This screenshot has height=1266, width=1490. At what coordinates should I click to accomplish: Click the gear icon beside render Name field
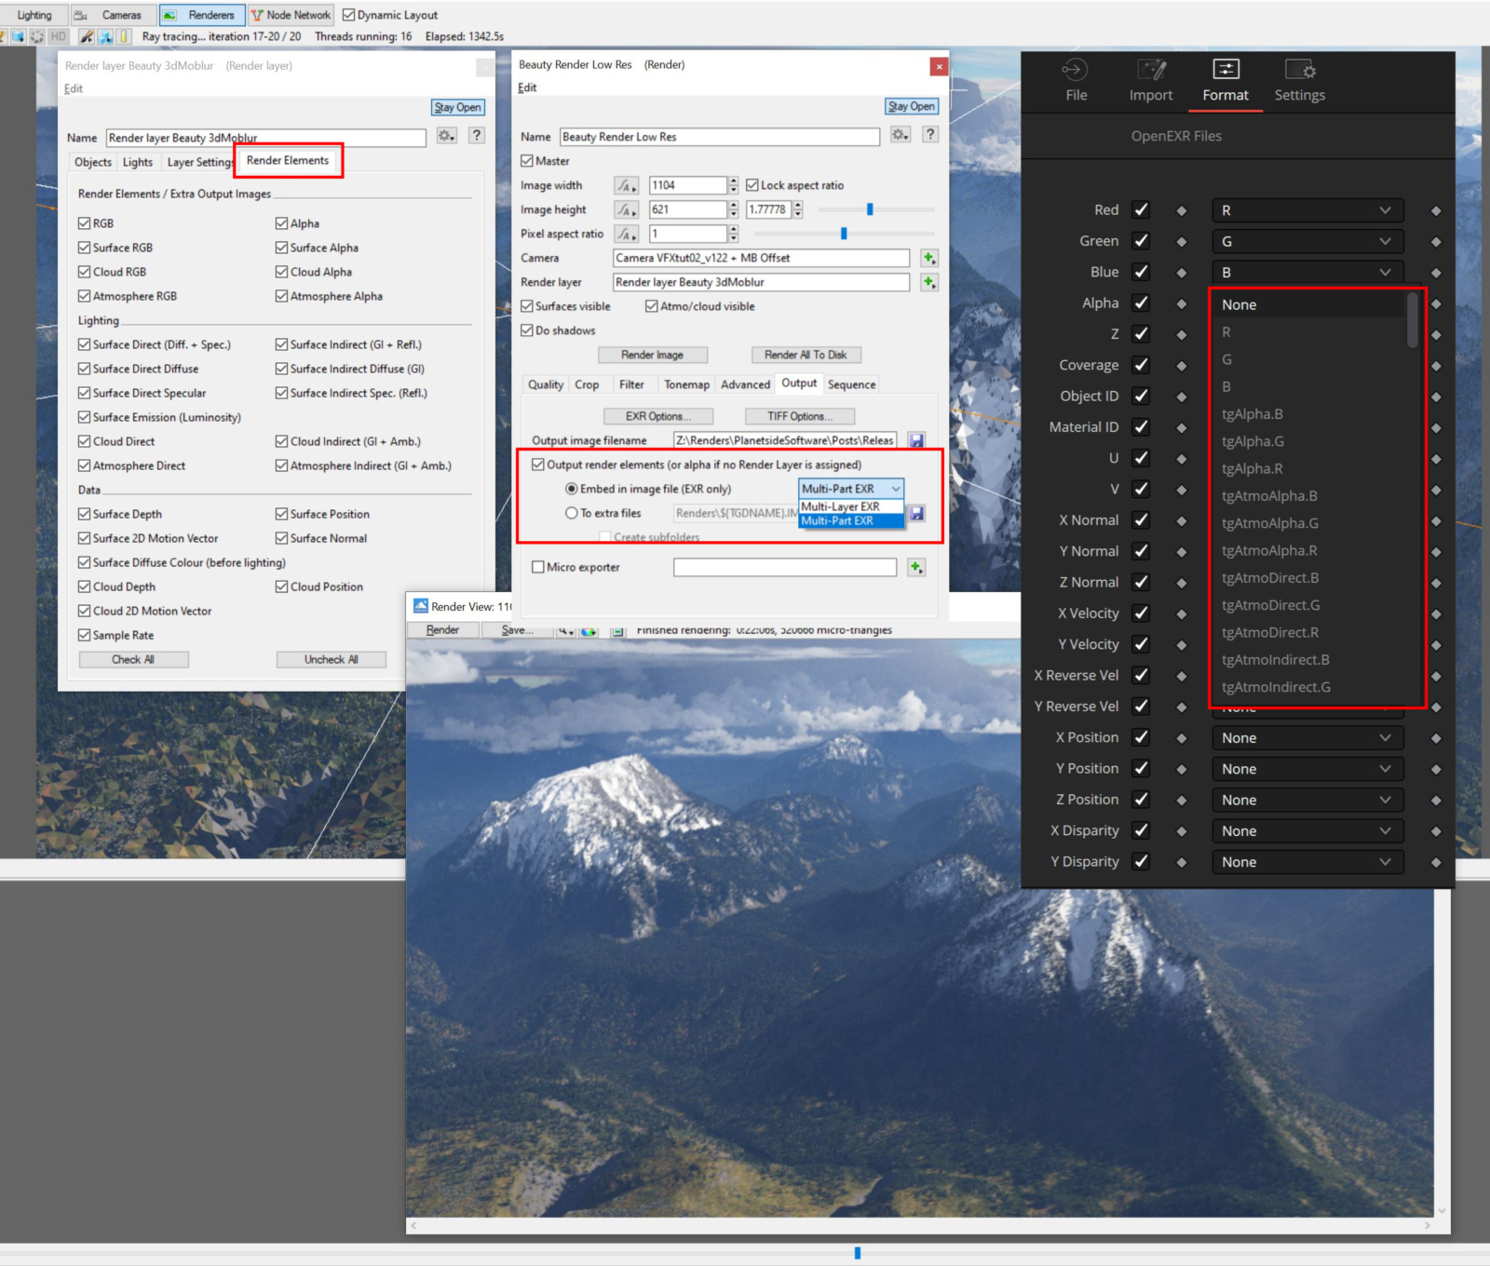(899, 135)
